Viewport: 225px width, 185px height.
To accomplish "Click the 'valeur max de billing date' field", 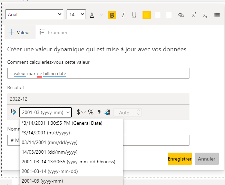I will click(x=98, y=73).
